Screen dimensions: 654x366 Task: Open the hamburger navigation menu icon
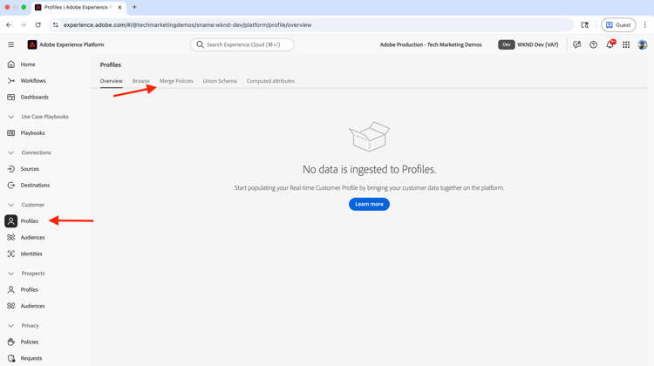pos(10,44)
